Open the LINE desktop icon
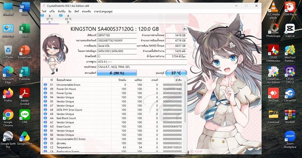The width and height of the screenshot is (302, 158). [x=25, y=117]
